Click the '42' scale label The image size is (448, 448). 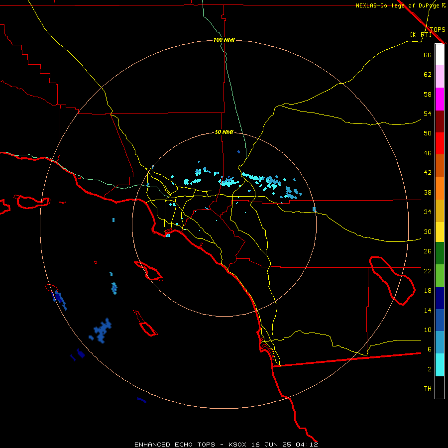point(428,172)
